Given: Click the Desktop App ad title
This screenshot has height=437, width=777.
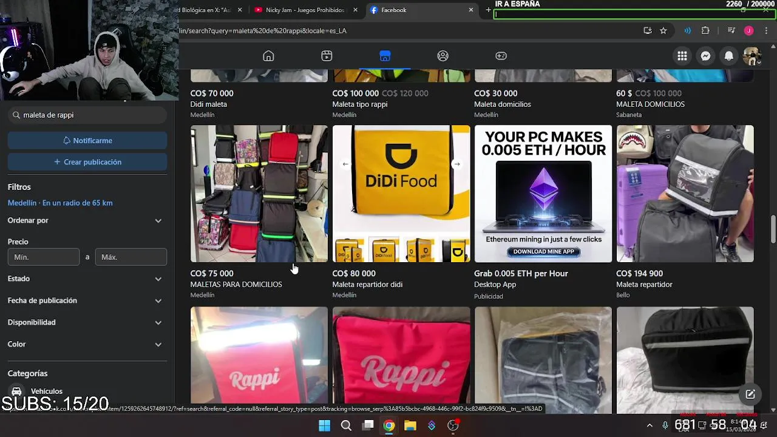Looking at the screenshot, I should 495,285.
